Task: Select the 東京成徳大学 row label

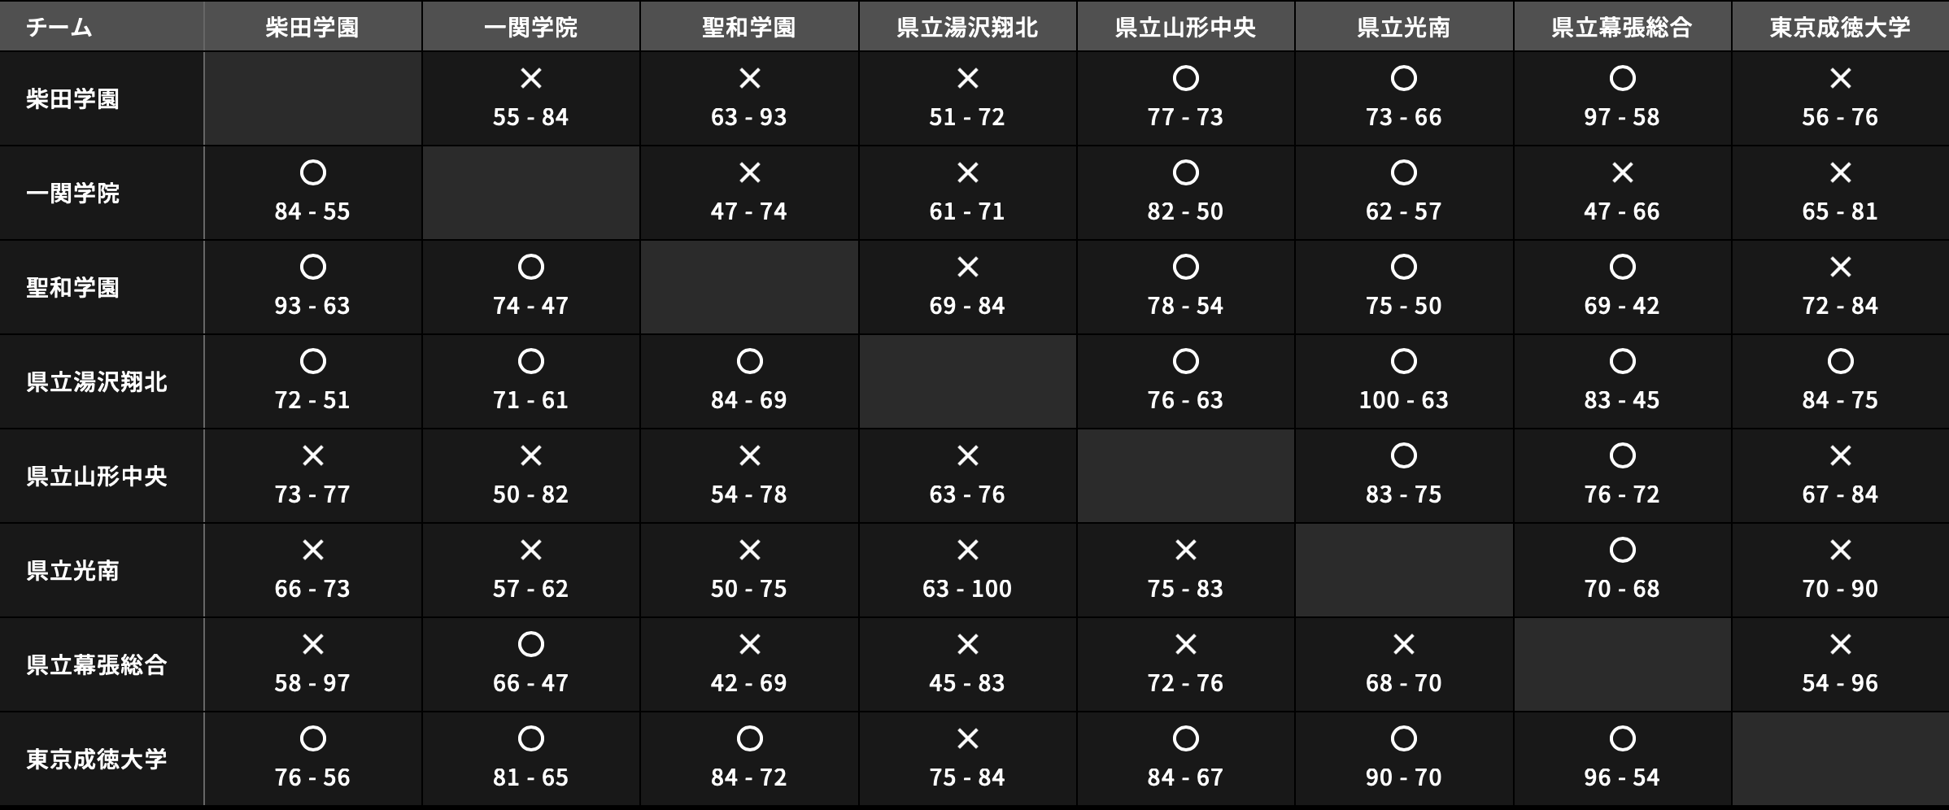Action: 97,759
